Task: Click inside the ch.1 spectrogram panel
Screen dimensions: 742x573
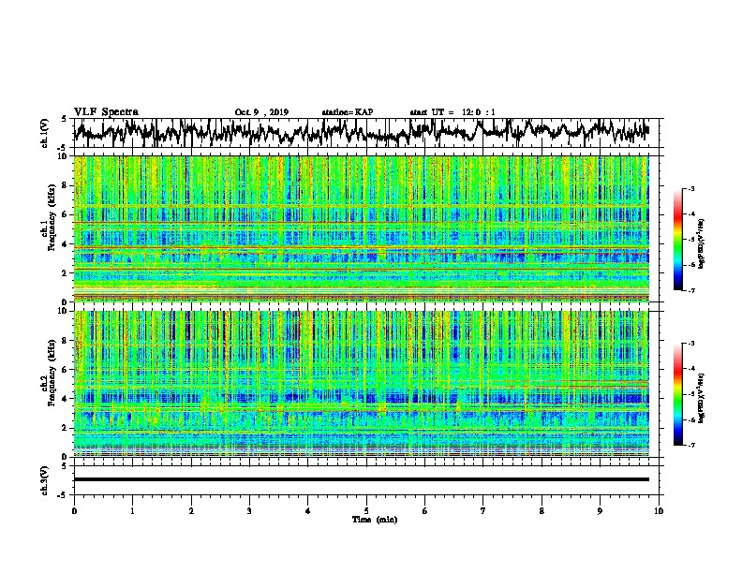Action: click(361, 228)
